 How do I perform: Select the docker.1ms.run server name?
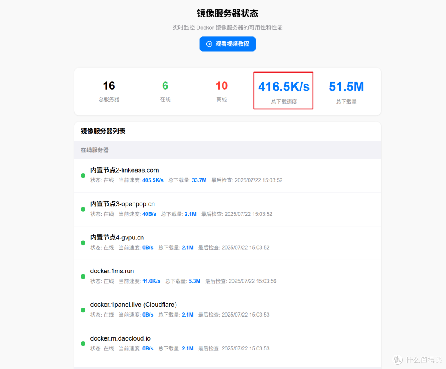(x=112, y=271)
